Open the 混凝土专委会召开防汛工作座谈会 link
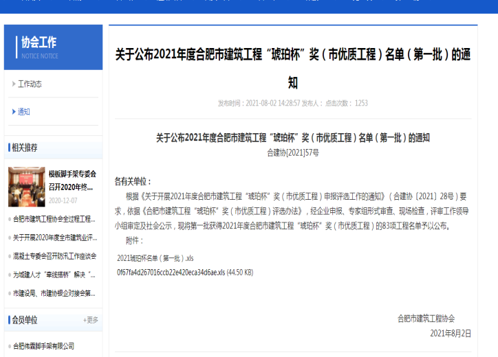498x357 pixels. [54, 256]
